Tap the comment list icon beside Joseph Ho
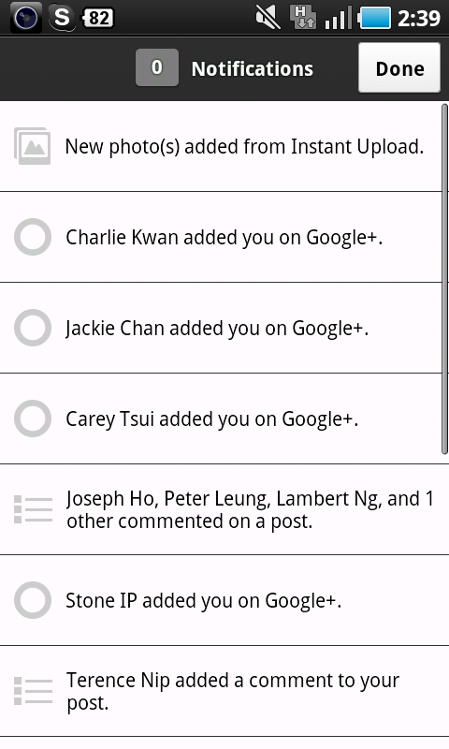449x749 pixels. [x=33, y=509]
